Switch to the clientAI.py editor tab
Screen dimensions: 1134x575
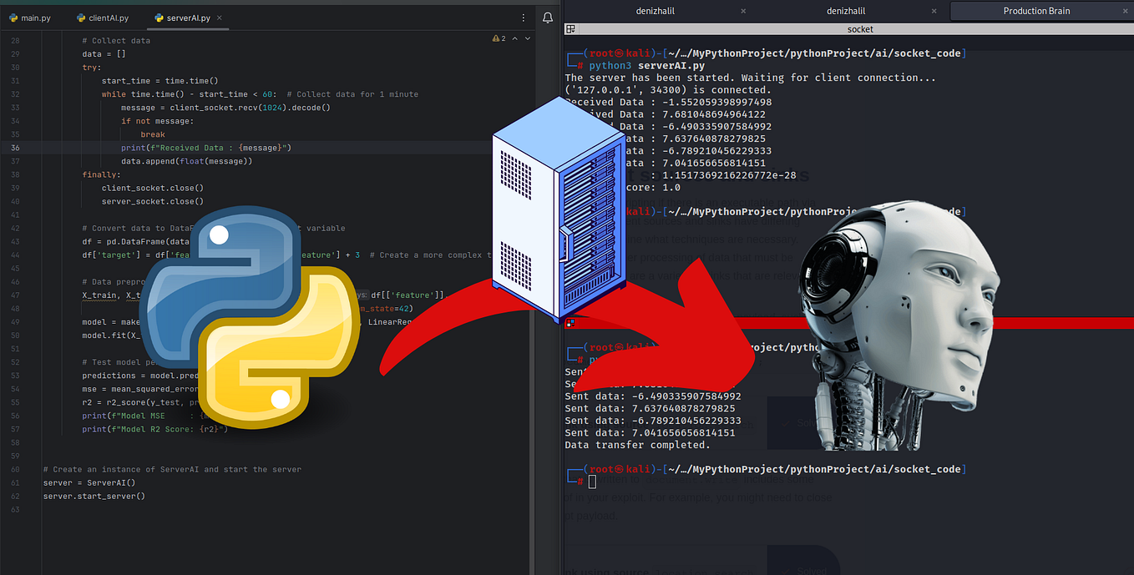pos(102,18)
